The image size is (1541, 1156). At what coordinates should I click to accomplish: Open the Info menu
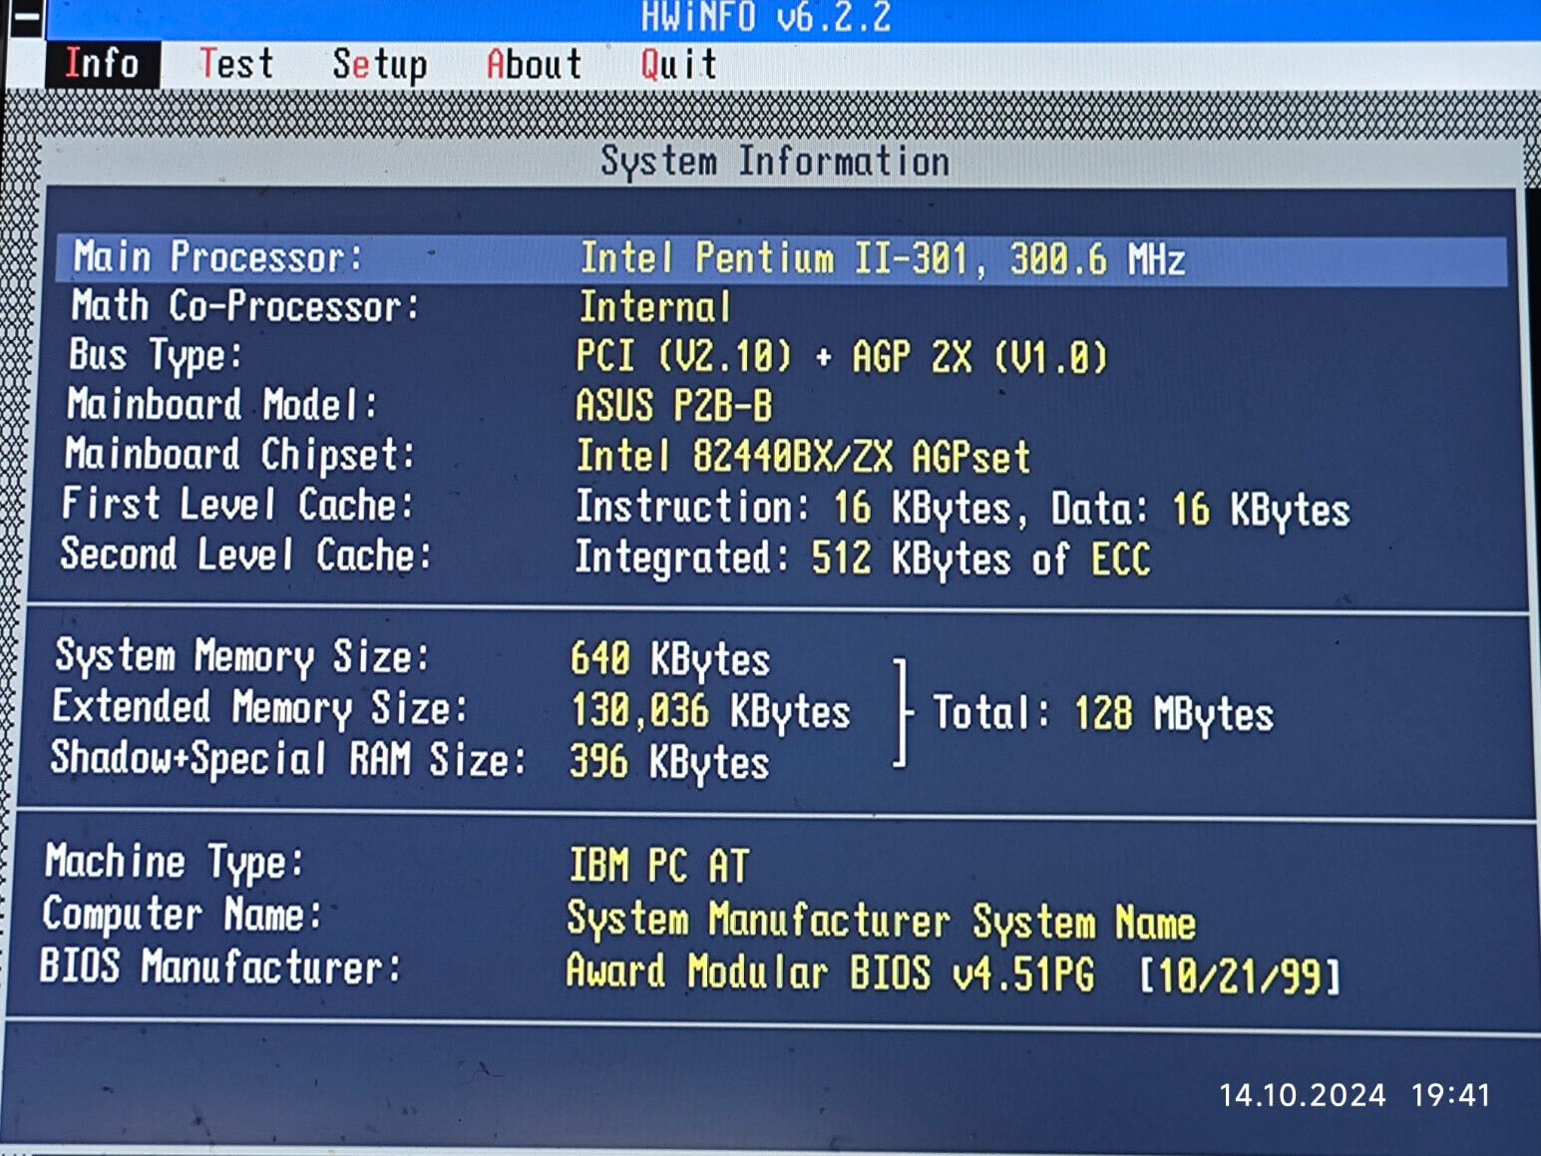click(102, 65)
